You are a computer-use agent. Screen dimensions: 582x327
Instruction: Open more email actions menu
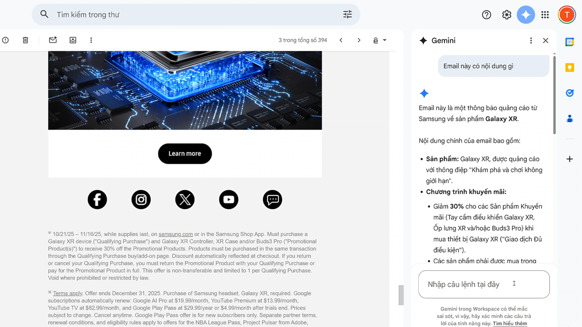pos(91,40)
